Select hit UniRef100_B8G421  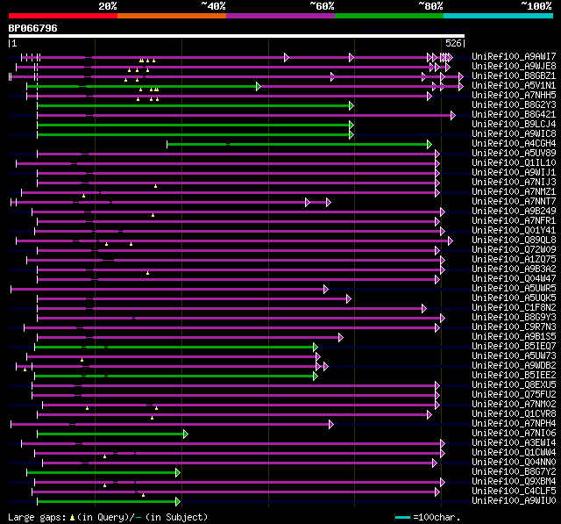click(x=514, y=114)
